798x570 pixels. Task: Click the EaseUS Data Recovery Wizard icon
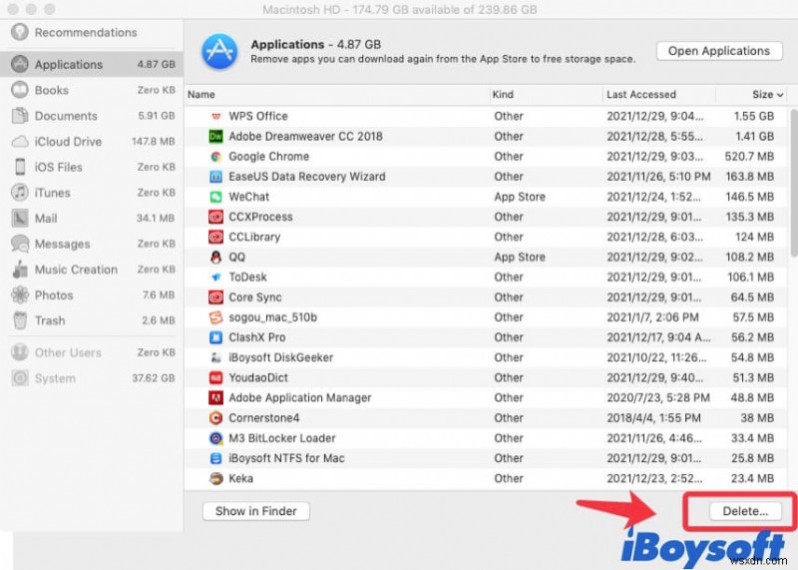point(215,177)
